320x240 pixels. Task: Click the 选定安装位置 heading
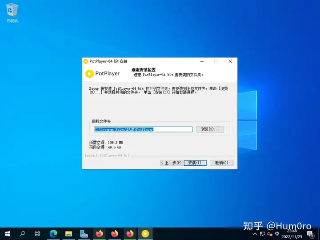(x=144, y=70)
